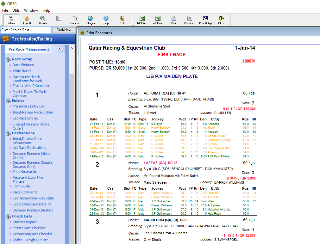Open the Help menu
The height and width of the screenshot is (244, 320).
(x=46, y=10)
